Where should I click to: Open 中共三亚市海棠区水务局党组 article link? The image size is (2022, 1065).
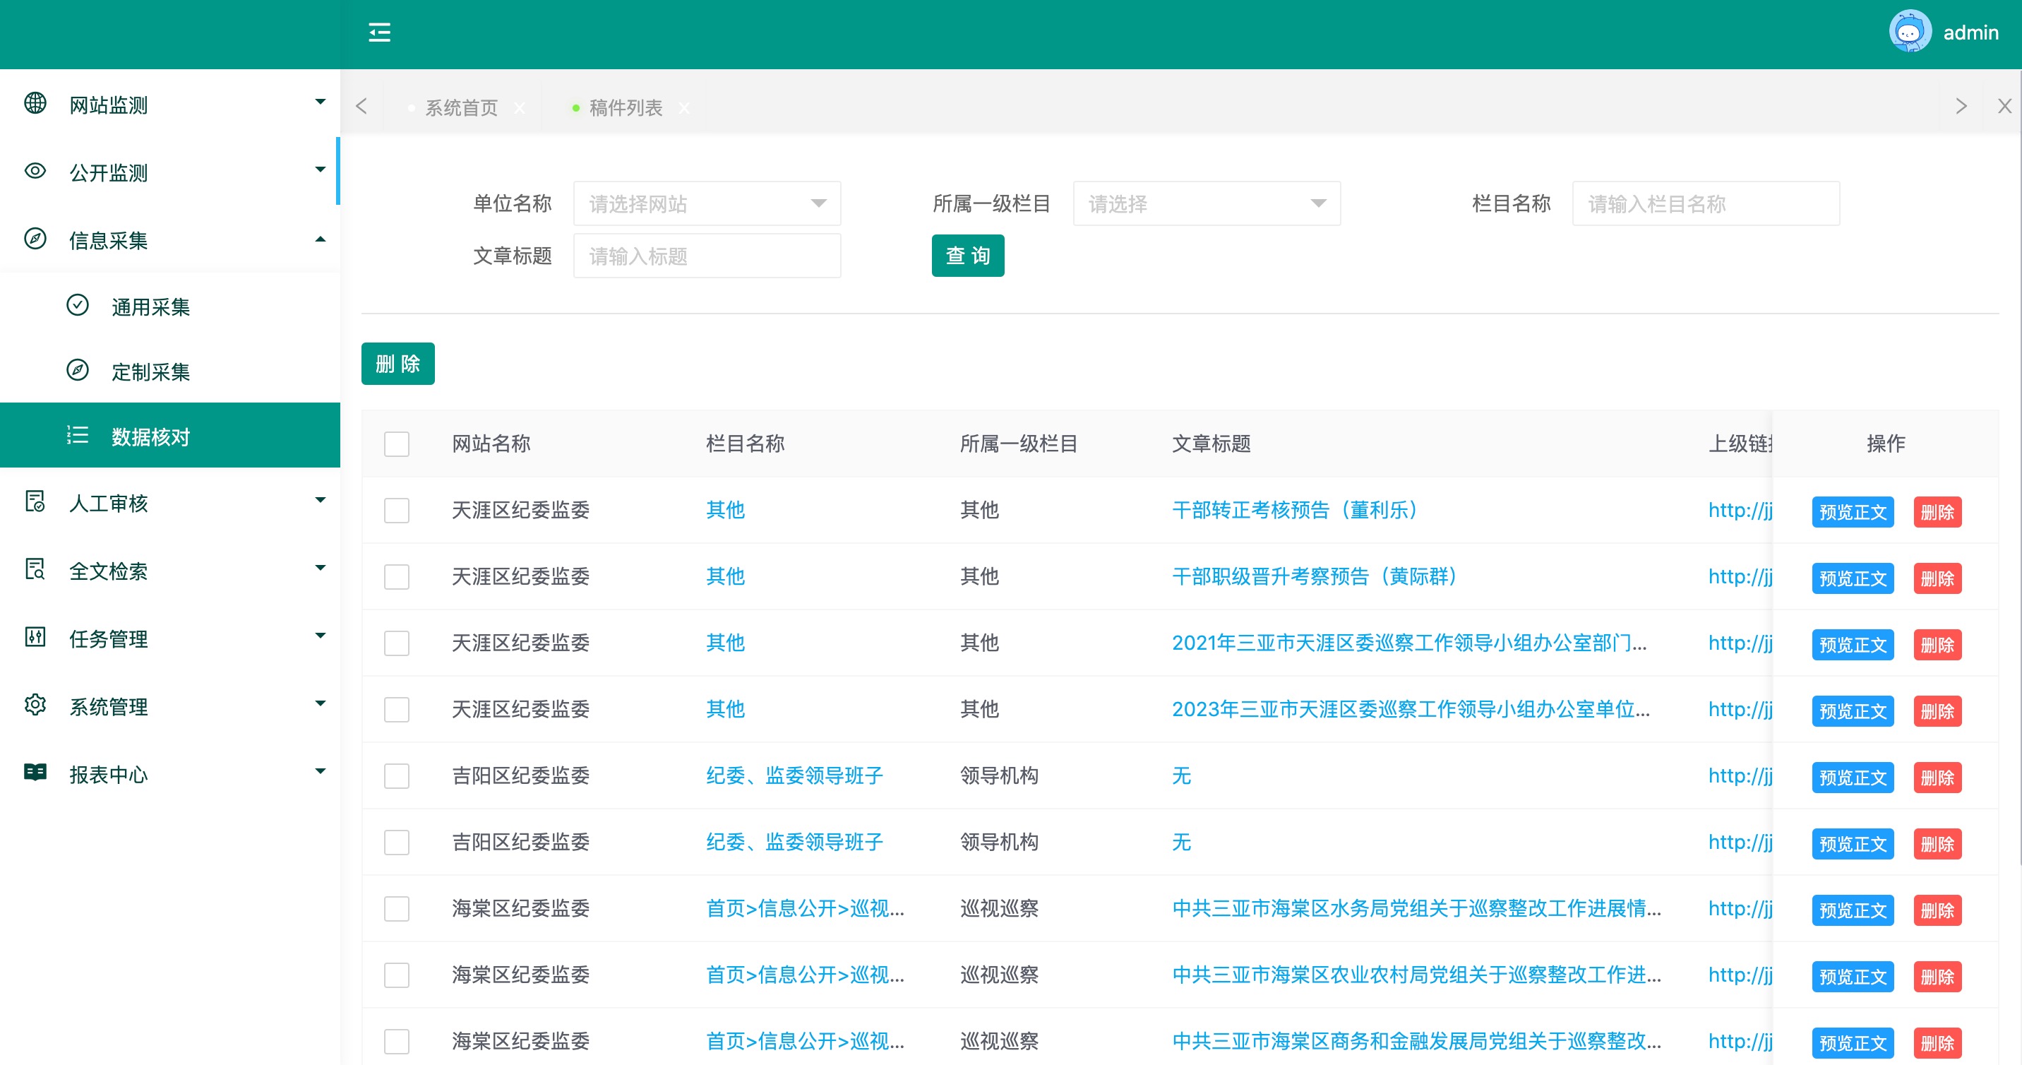point(1417,909)
